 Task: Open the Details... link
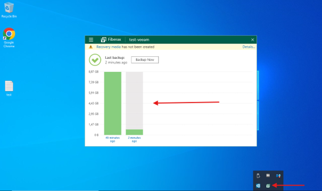(249, 47)
